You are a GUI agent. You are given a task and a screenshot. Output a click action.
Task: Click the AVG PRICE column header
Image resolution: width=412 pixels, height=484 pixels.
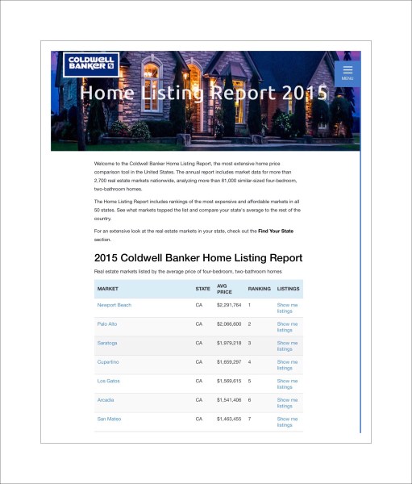224,289
